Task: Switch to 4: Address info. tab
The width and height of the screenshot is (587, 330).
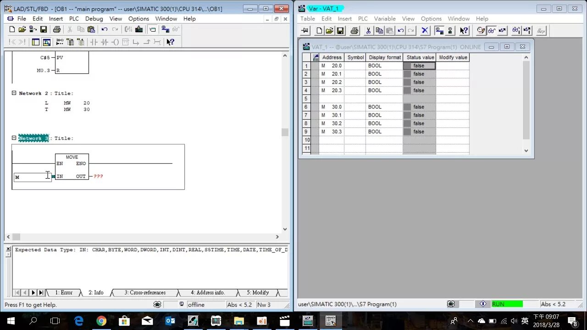Action: pyautogui.click(x=208, y=292)
